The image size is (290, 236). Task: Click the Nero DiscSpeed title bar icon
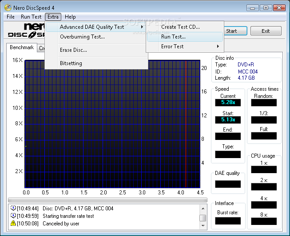(8, 8)
